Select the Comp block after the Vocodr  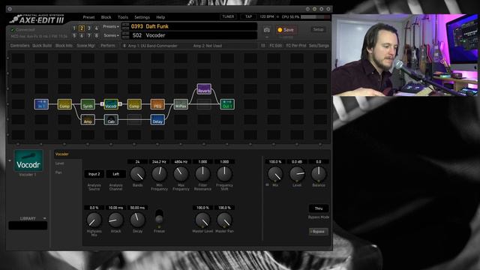point(134,104)
